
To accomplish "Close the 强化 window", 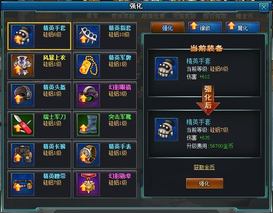I will pyautogui.click(x=263, y=7).
